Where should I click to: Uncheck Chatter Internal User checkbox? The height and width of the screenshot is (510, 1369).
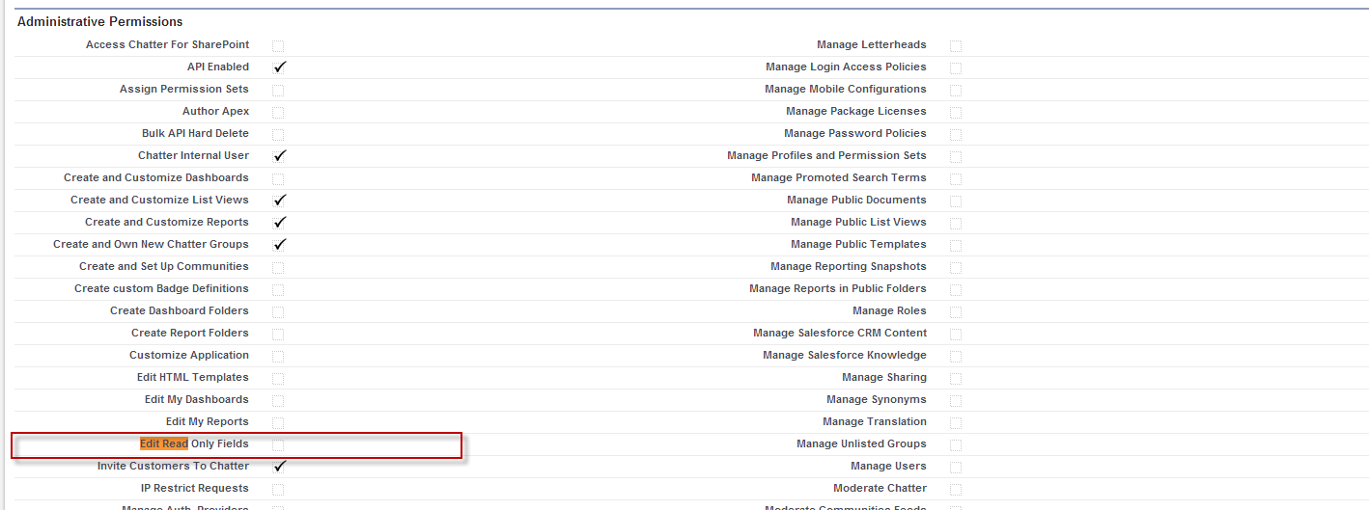point(280,156)
